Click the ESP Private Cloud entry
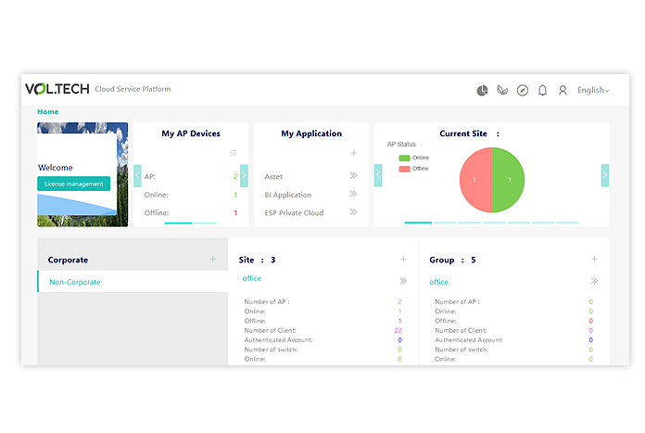Screen dimensions: 645x433 click(294, 213)
